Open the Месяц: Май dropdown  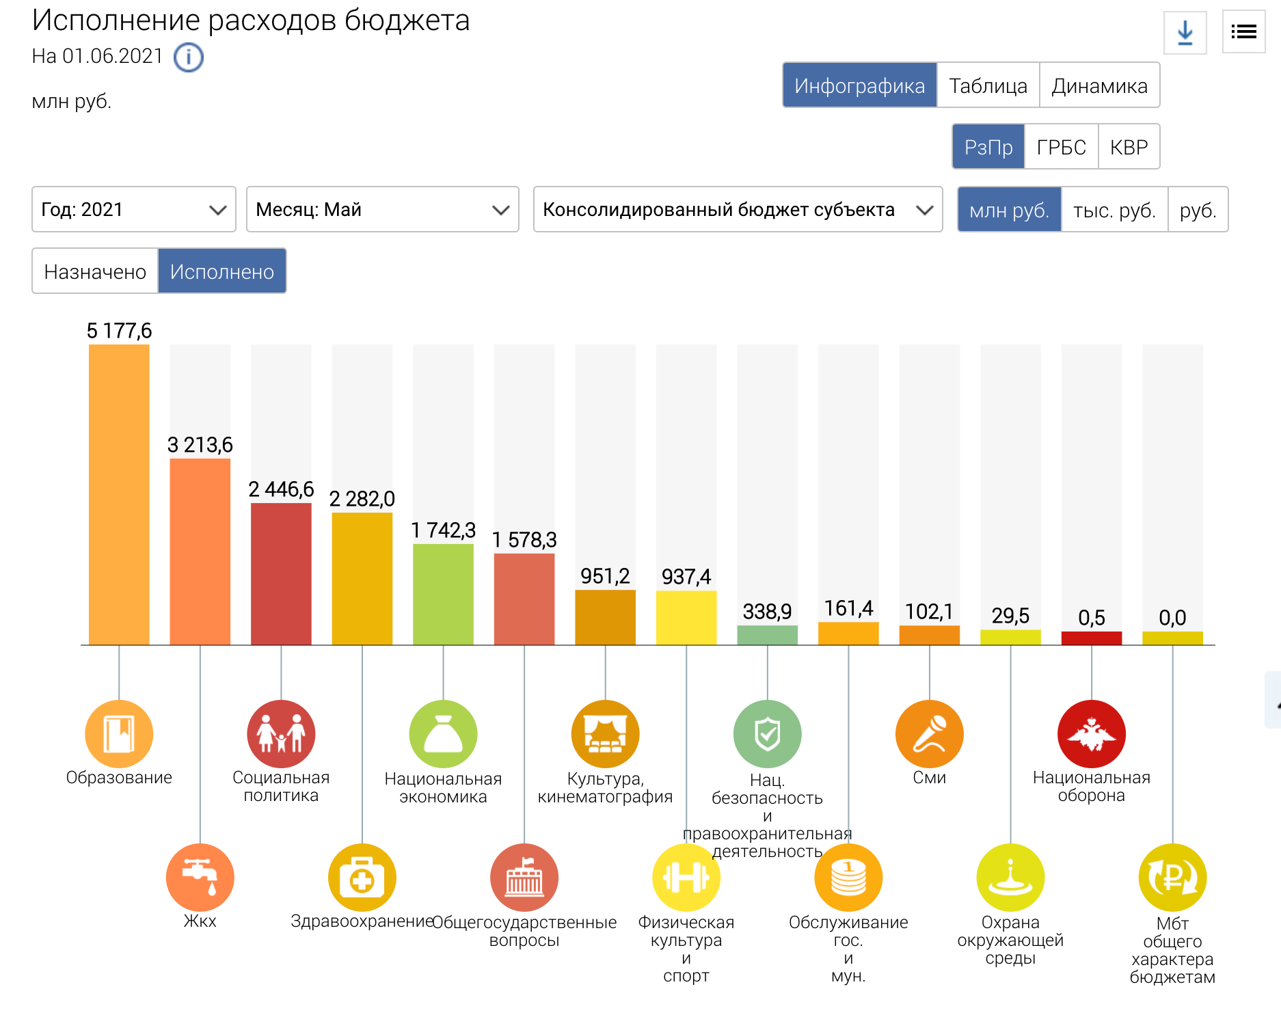pos(383,209)
